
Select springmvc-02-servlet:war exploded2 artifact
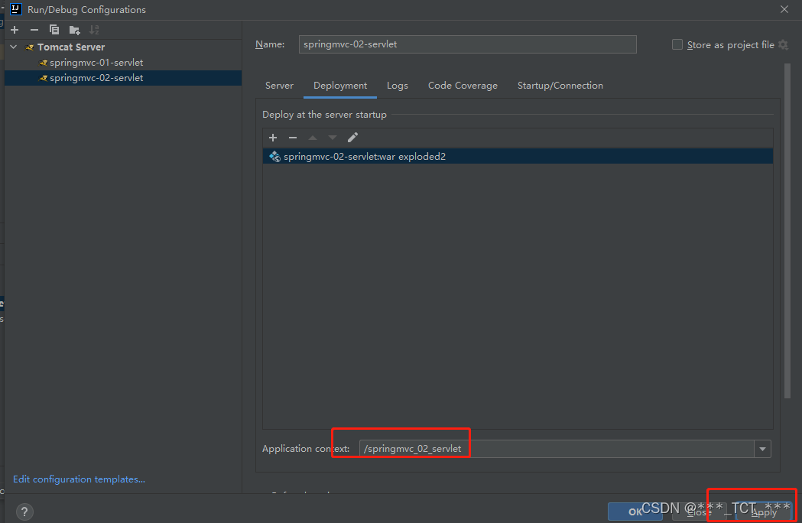[518, 157]
